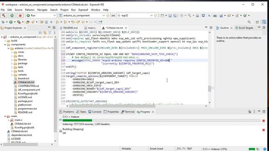Open the esp32 launch target dropdown
Screen dimensions: 269x151
(151, 16)
